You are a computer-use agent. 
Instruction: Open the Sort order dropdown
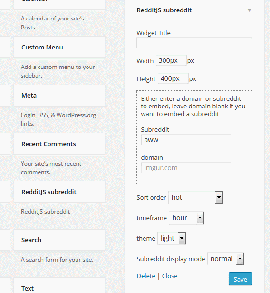click(195, 197)
